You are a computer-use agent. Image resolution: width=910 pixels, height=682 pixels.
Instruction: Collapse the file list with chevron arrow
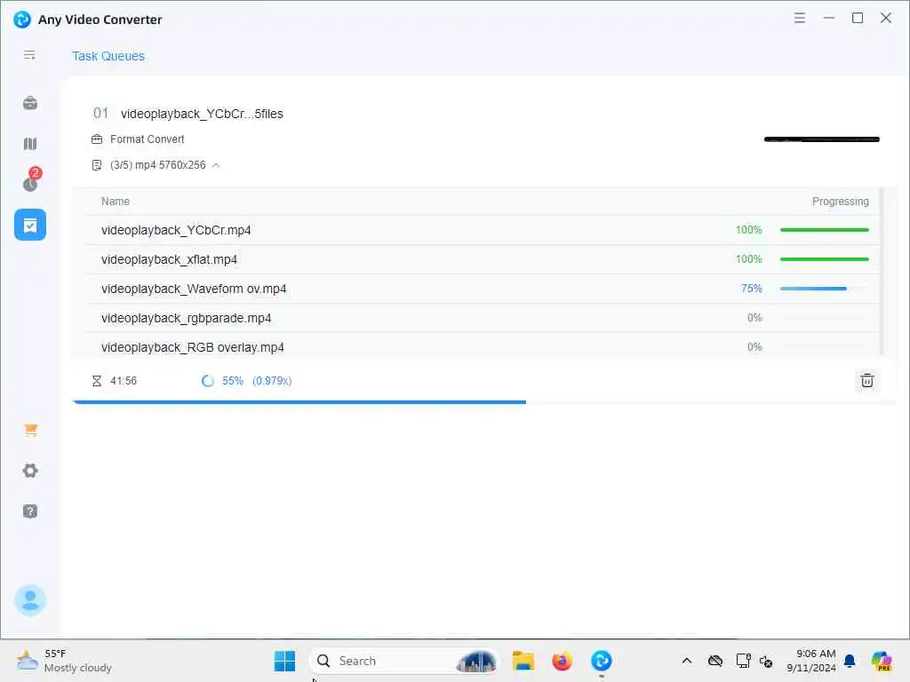(216, 165)
